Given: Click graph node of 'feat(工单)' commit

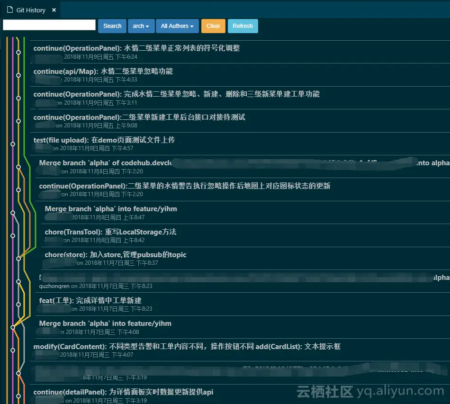Looking at the screenshot, I should (18, 305).
